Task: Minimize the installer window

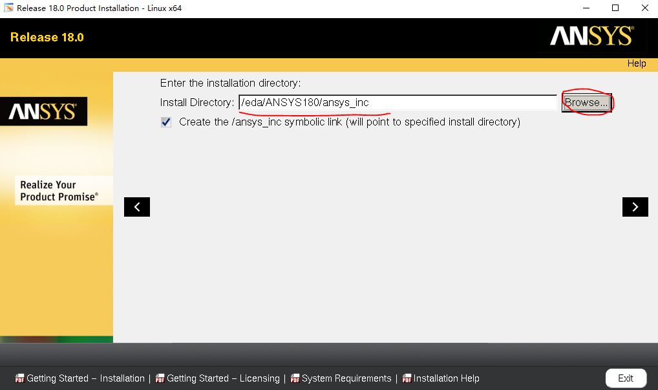Action: 586,8
